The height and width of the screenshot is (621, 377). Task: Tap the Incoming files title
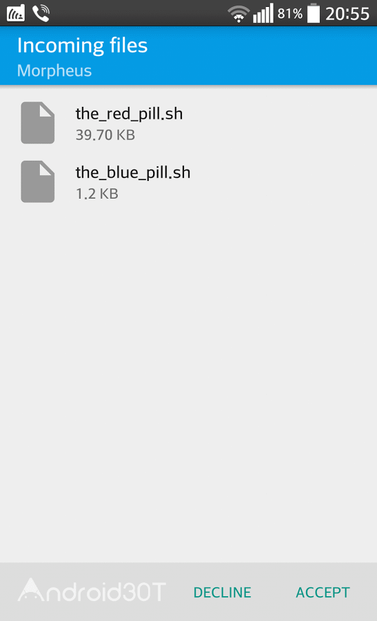82,46
